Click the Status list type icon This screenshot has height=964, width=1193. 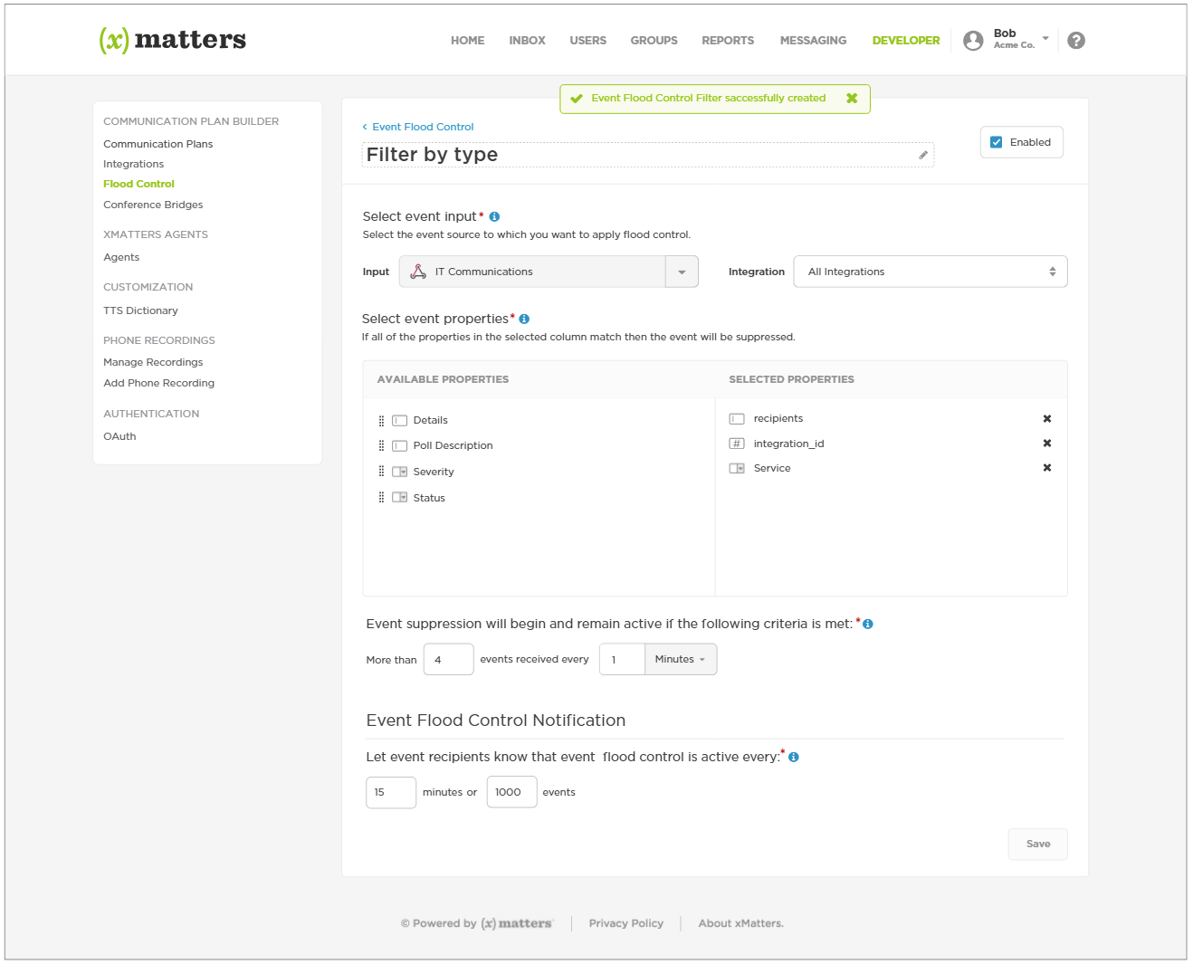click(399, 497)
